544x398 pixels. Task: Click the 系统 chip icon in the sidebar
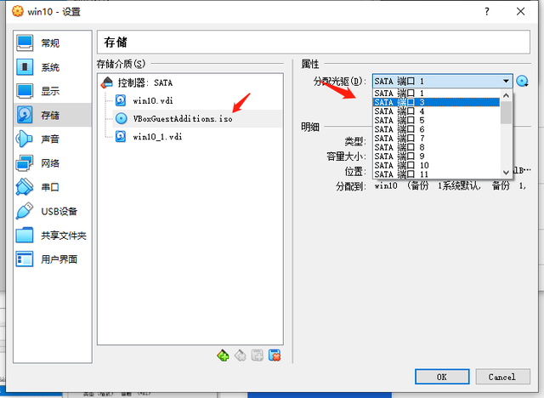tap(25, 67)
